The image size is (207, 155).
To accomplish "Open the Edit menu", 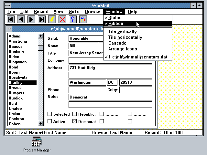I will (x=25, y=12).
